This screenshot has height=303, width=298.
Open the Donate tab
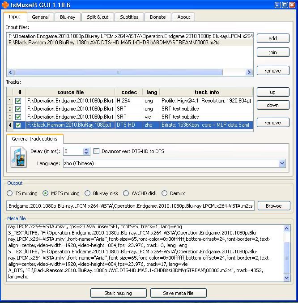[158, 17]
